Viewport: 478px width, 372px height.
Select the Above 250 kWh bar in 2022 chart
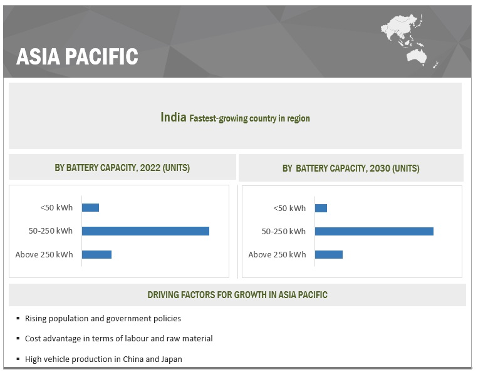click(x=96, y=254)
